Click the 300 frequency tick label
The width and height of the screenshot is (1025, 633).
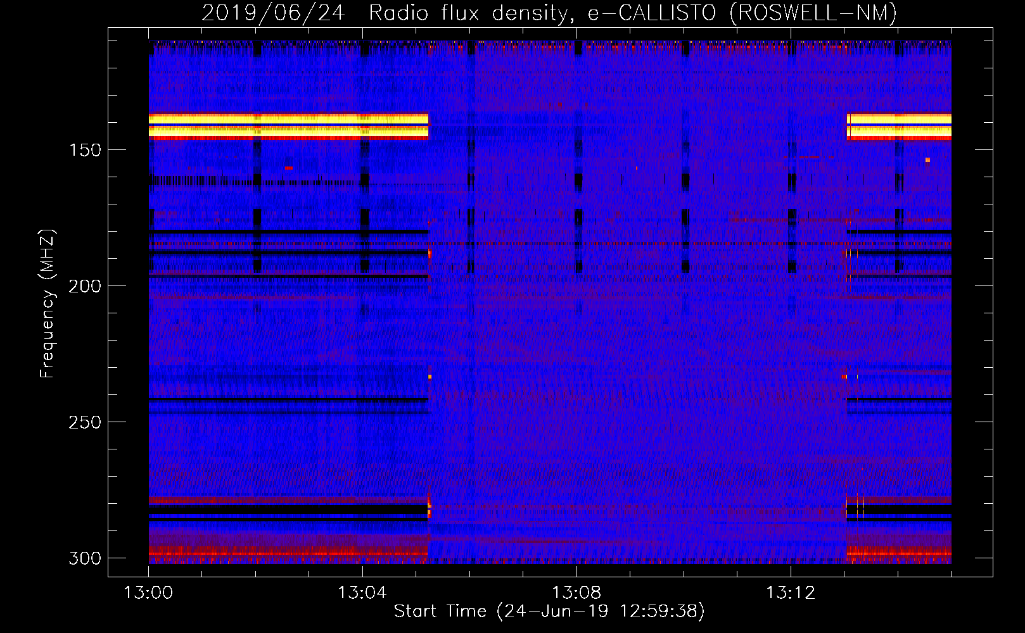[85, 558]
